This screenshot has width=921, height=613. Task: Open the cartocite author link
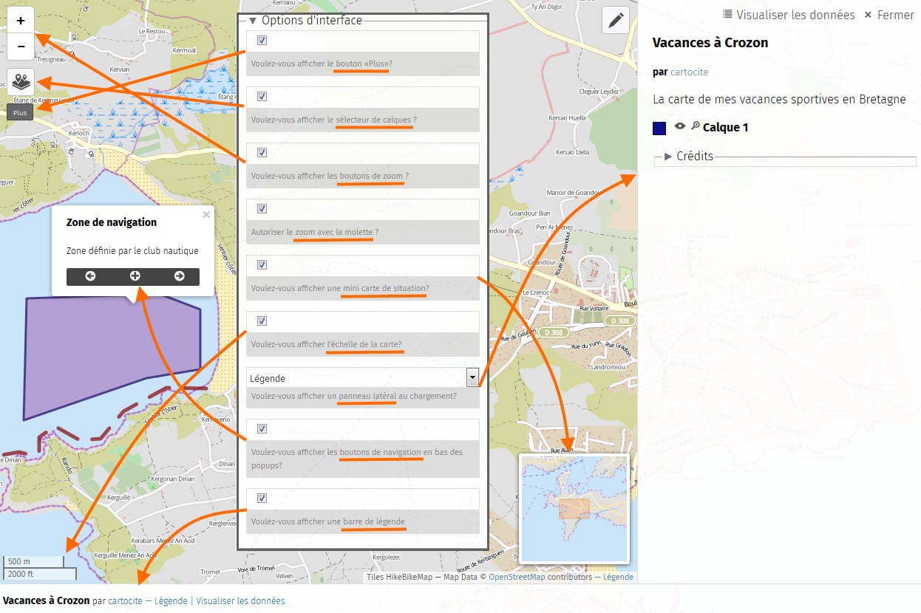point(689,72)
